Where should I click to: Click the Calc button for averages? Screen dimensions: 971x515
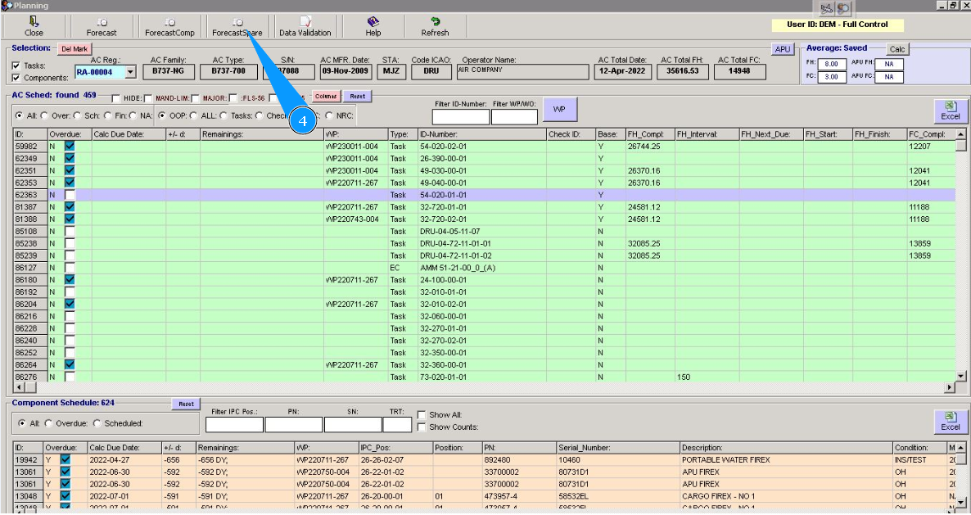pyautogui.click(x=897, y=49)
